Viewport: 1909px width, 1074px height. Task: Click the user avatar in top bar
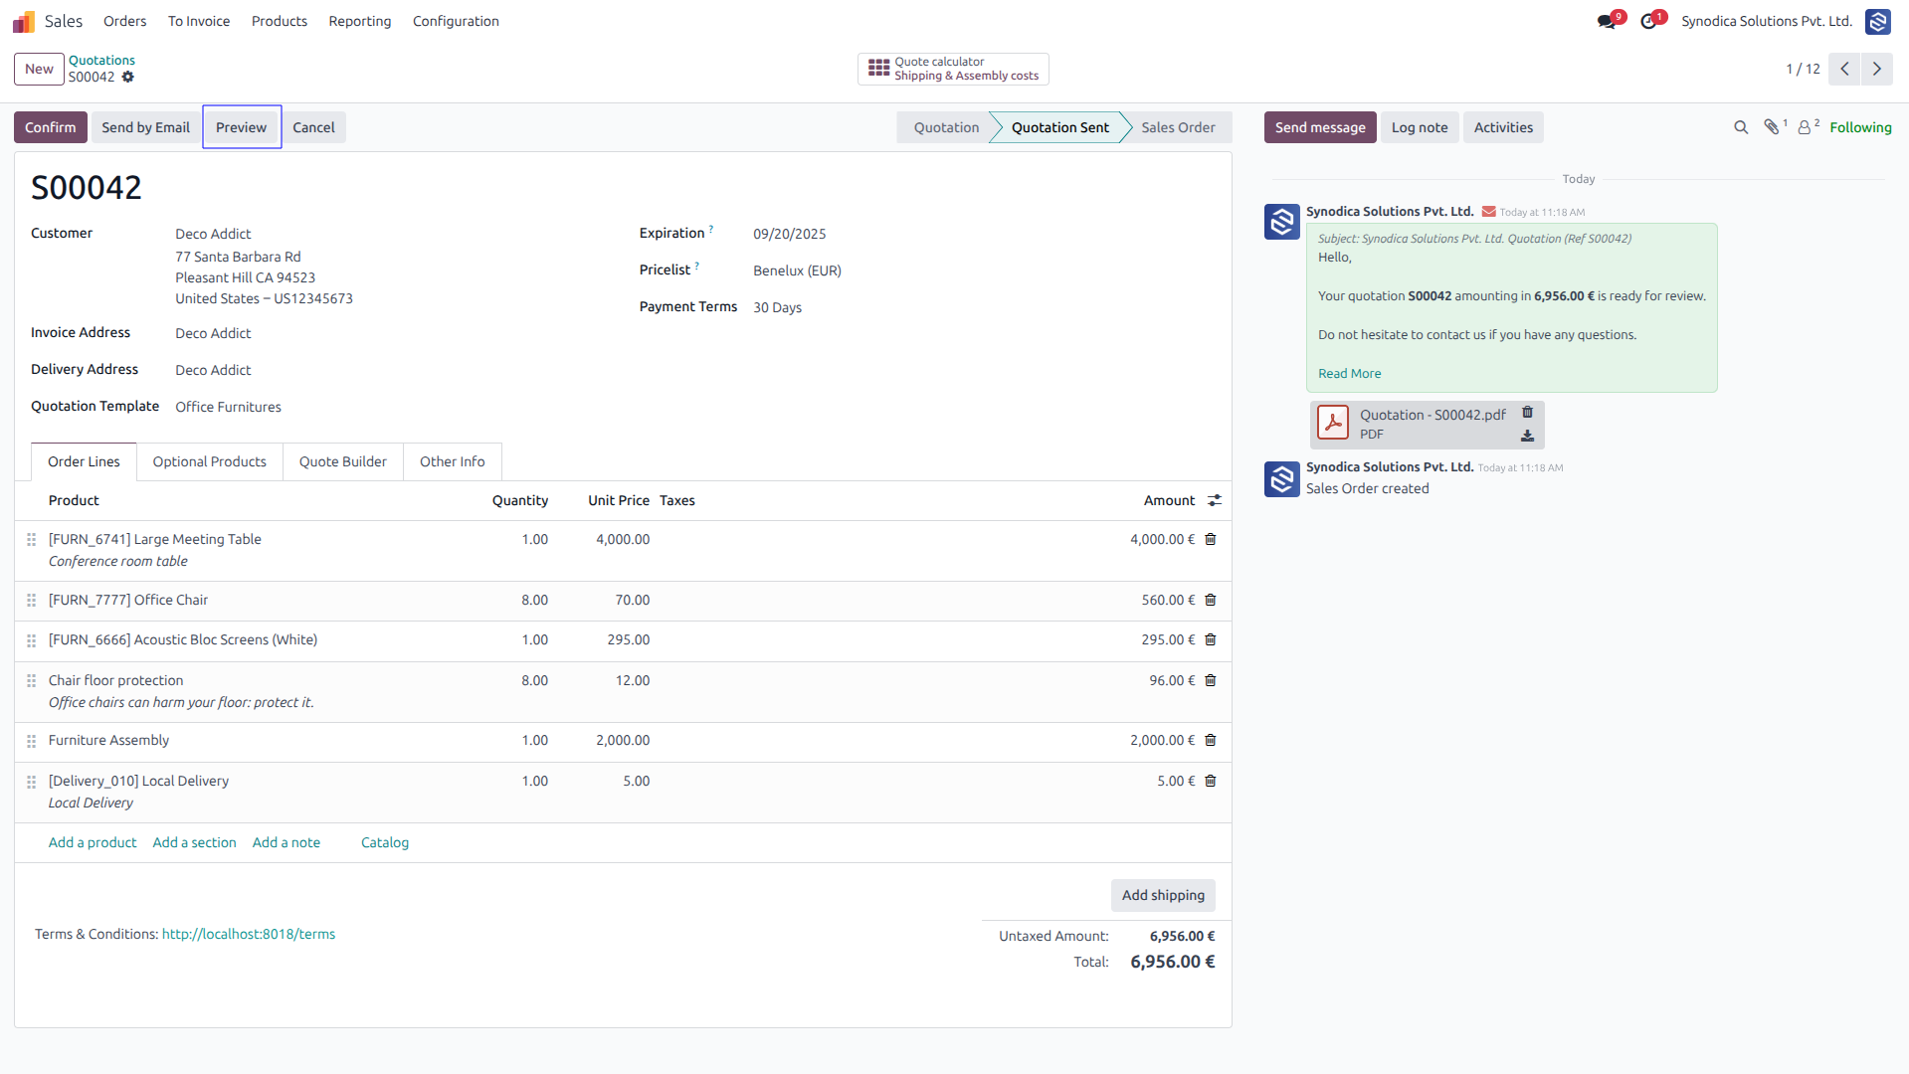(x=1878, y=21)
